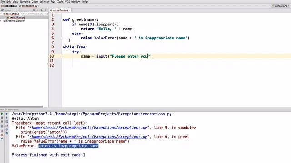The width and height of the screenshot is (291, 163).
Task: Toggle code fold marker at line 6
Action: click(62, 38)
